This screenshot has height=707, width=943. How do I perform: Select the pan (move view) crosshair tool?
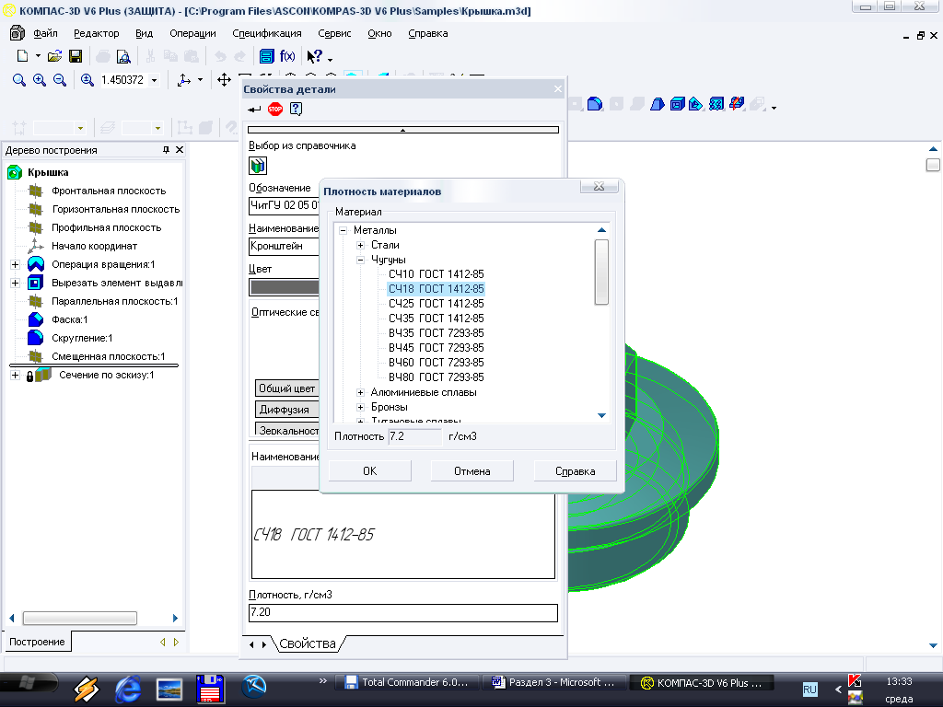click(x=225, y=80)
